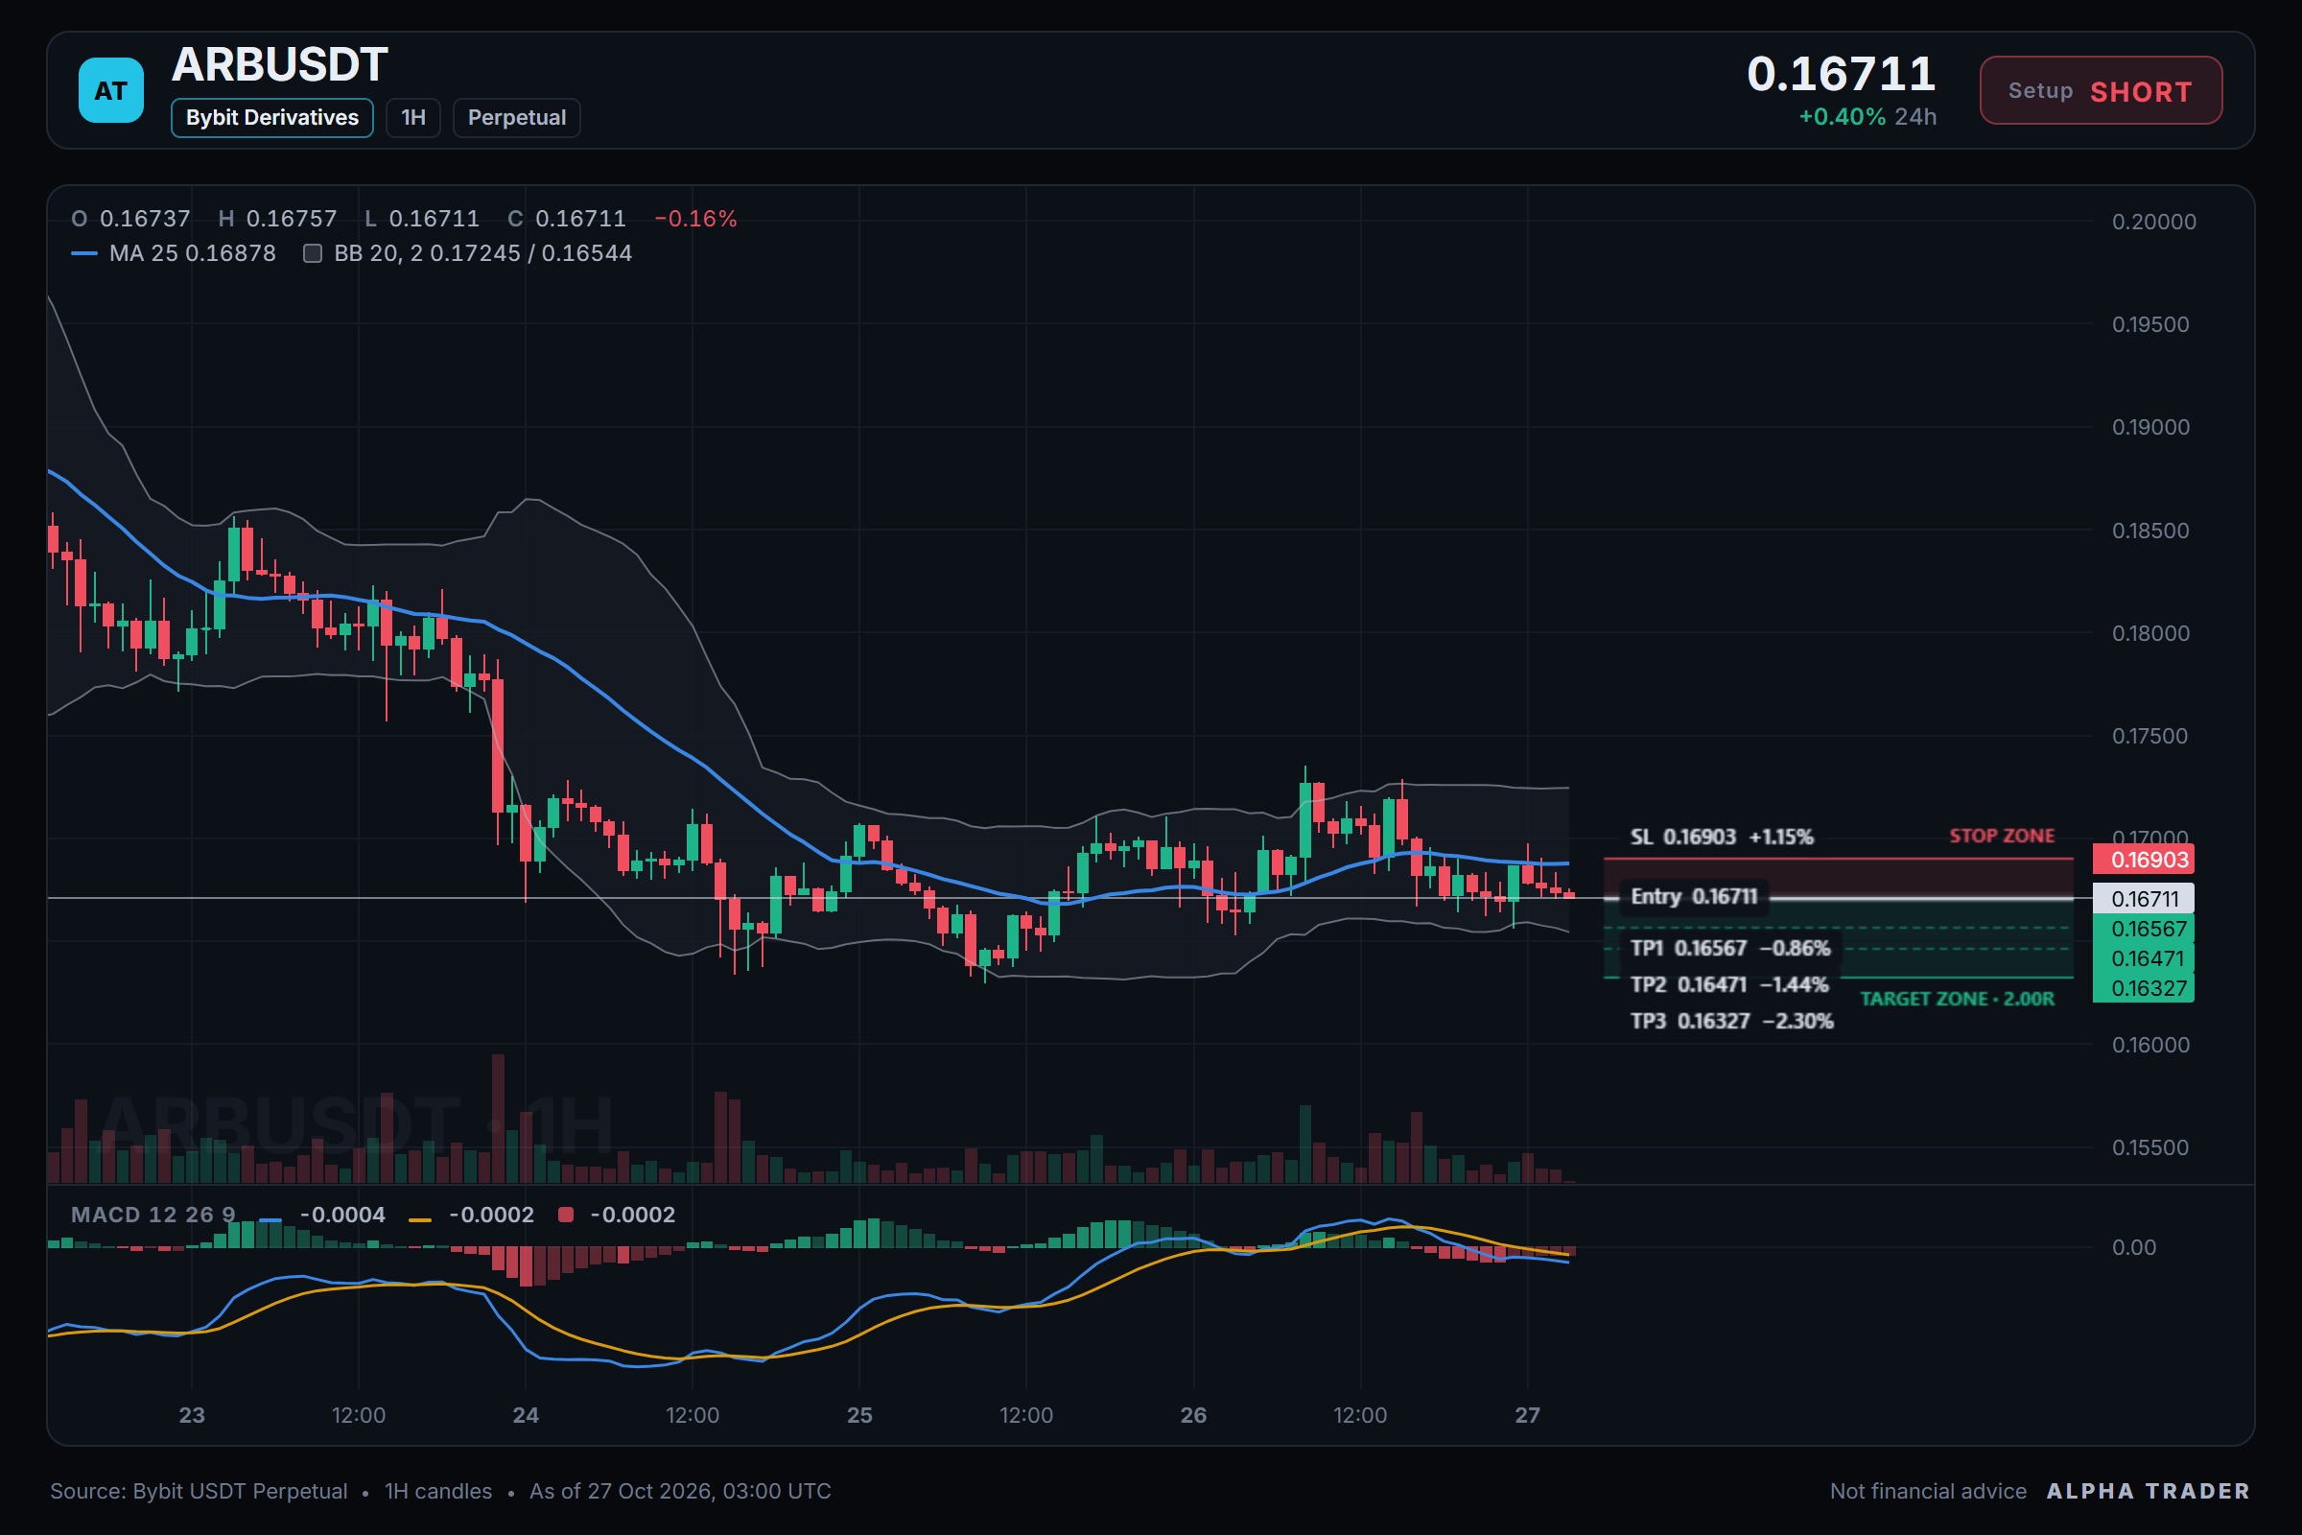
Task: Click the blue MA 25 legend line
Action: 84,253
